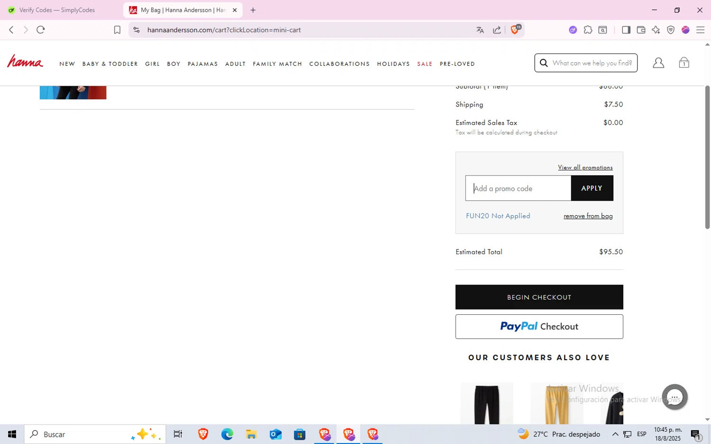Screen dimensions: 711x444
Task: Click the browser address bar URL
Action: [x=224, y=30]
